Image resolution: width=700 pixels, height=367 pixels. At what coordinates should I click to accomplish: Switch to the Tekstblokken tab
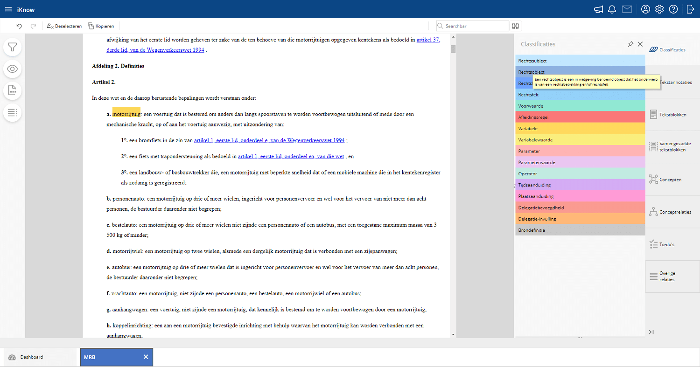[672, 115]
